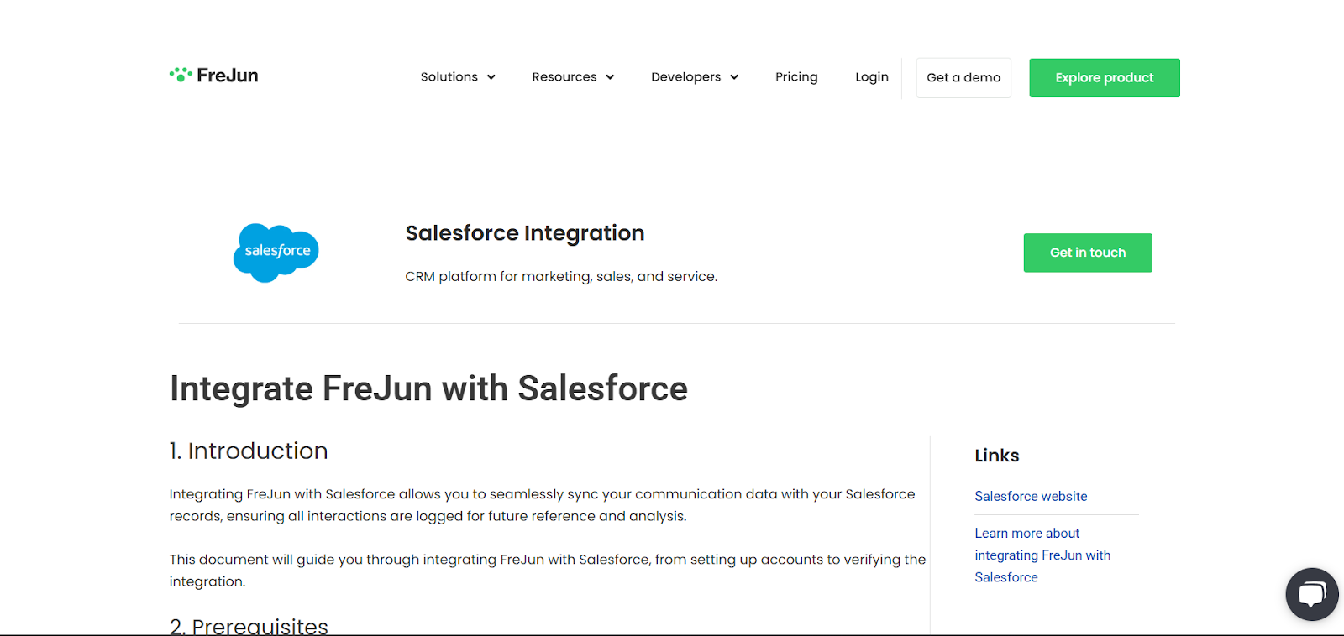1344x636 pixels.
Task: Open the Salesforce website link
Action: tap(1031, 496)
